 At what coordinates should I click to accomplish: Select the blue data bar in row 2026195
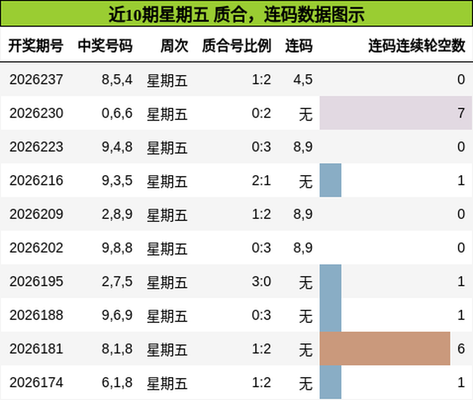tap(331, 281)
